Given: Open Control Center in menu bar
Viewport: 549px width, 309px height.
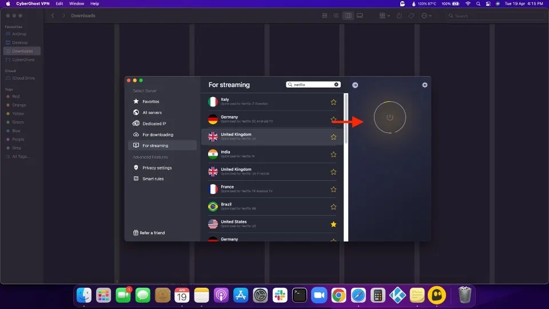Looking at the screenshot, I should pos(488,3).
